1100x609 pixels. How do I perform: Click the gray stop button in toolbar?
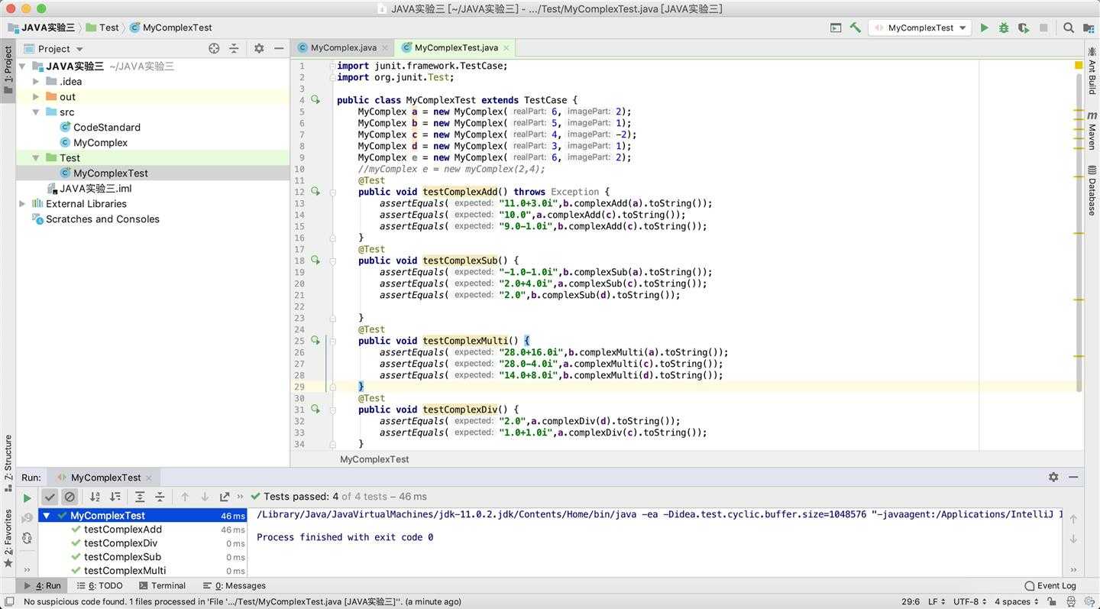coord(1043,28)
